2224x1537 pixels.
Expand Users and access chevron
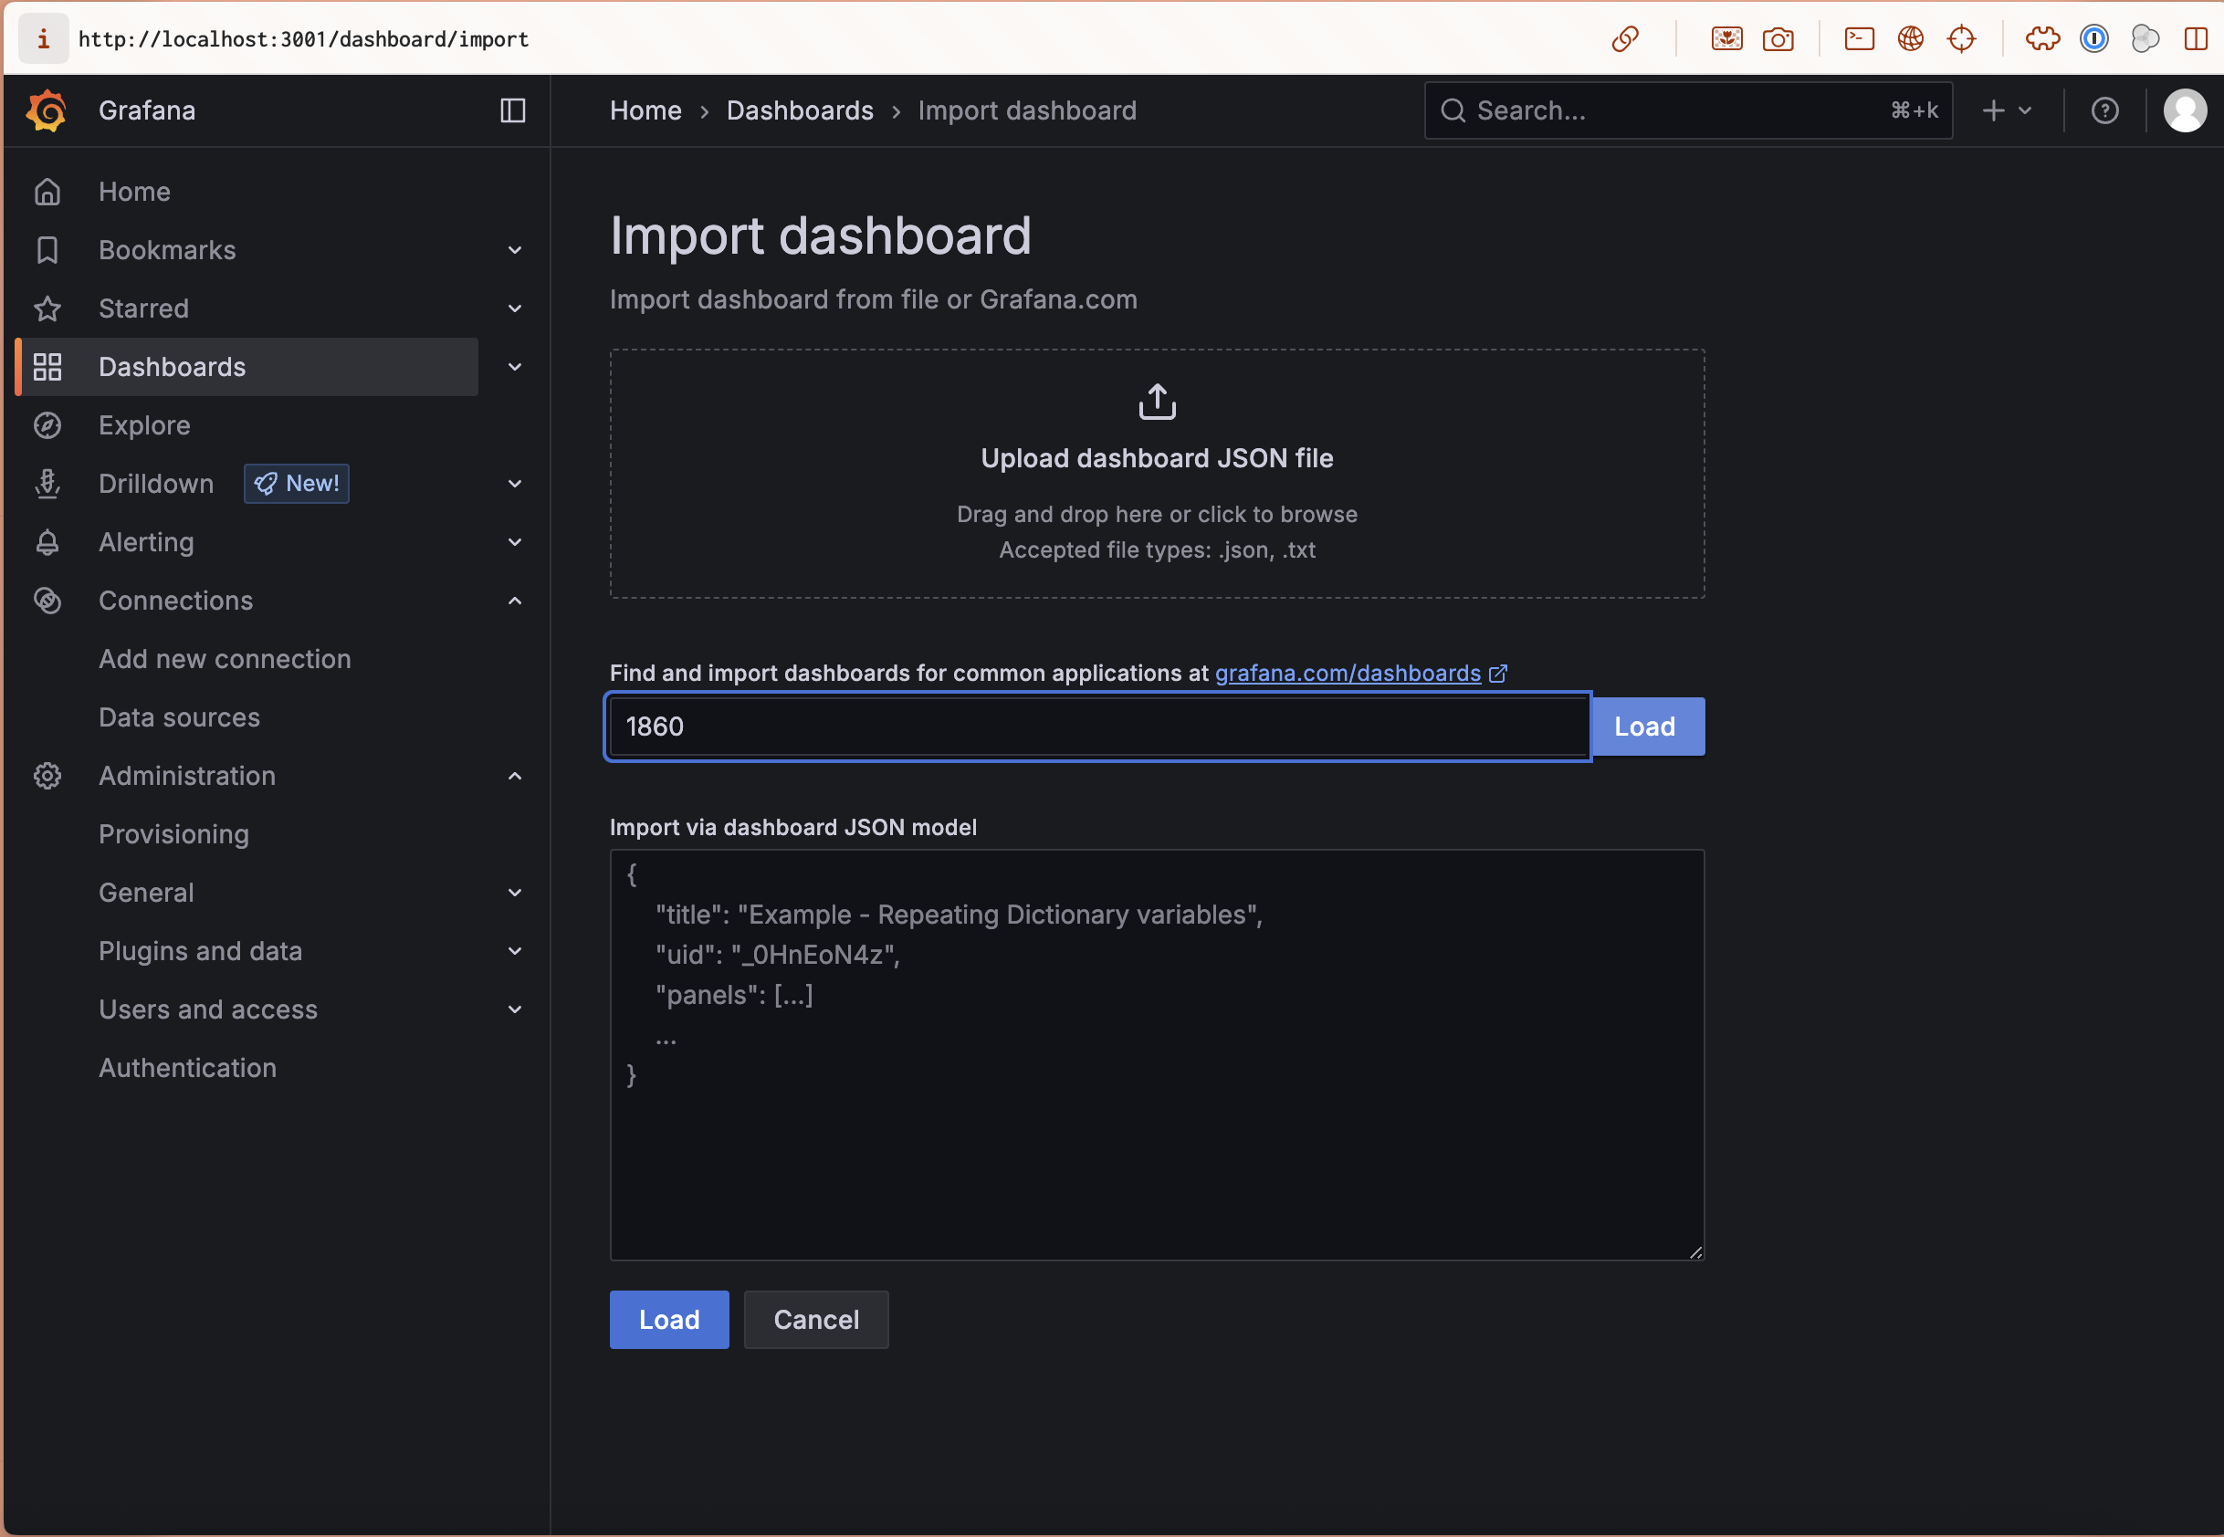(x=514, y=1009)
